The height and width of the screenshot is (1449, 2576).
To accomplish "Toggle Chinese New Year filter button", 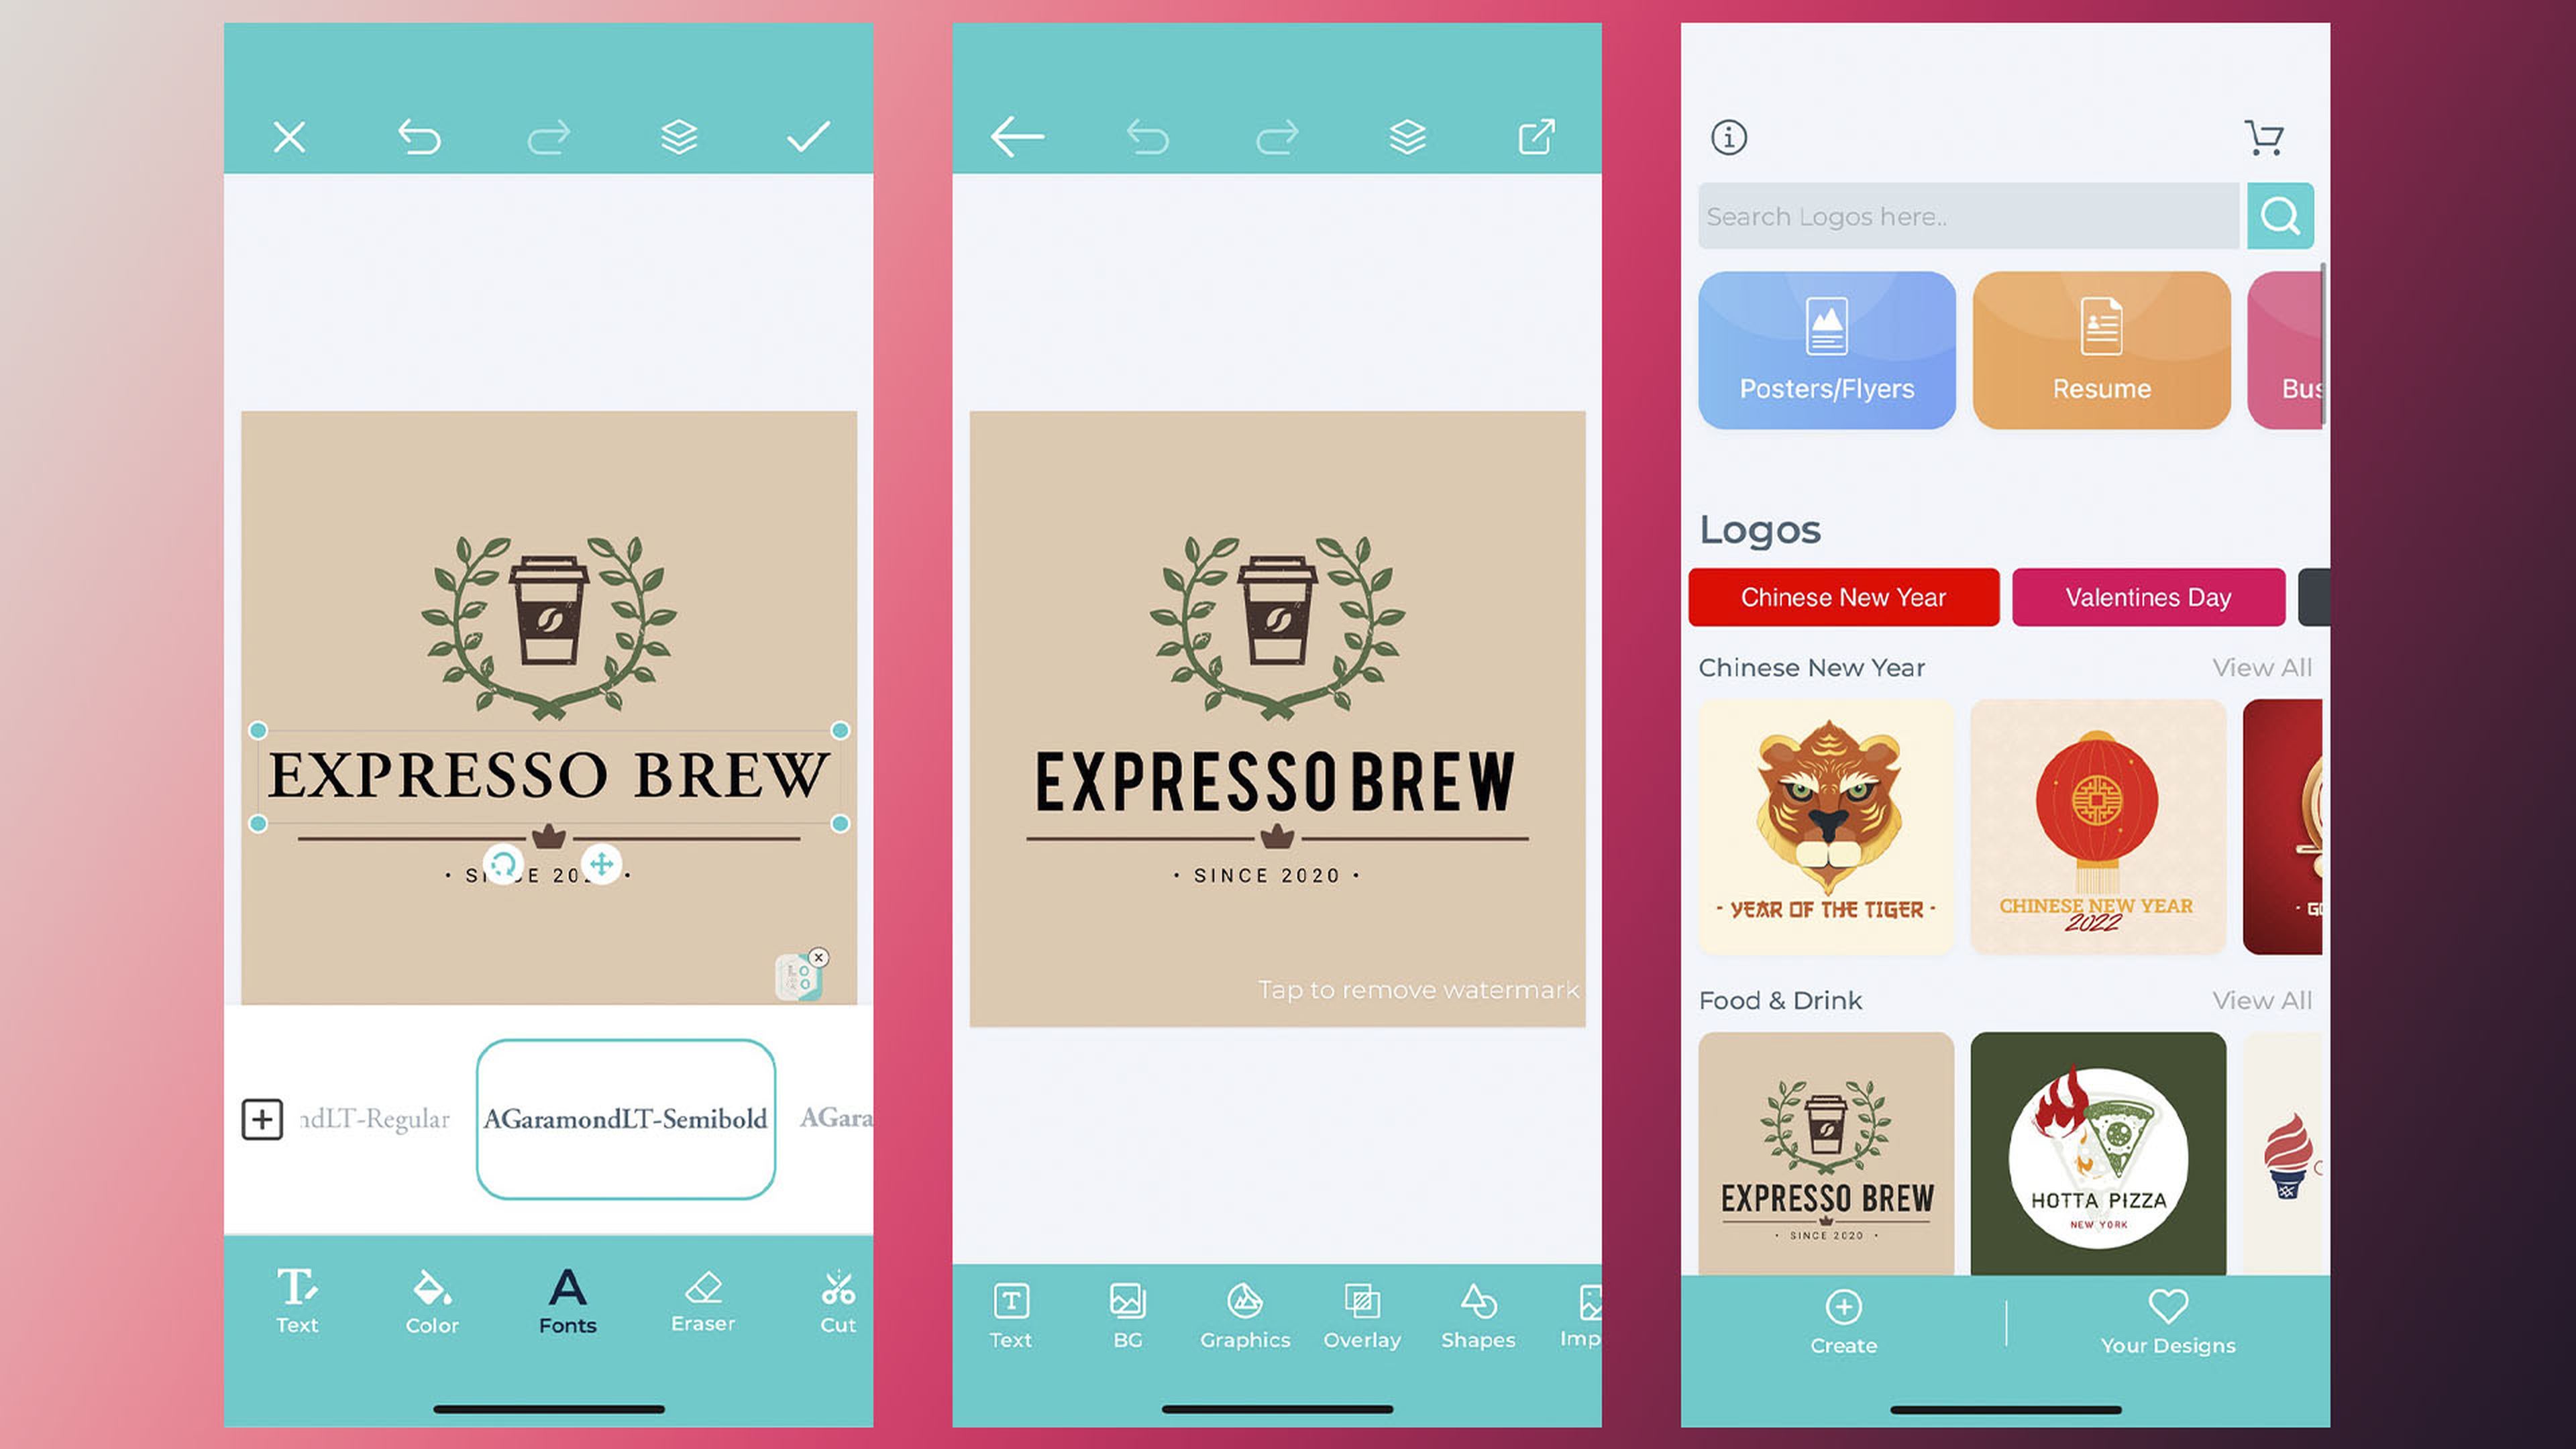I will [x=1843, y=596].
